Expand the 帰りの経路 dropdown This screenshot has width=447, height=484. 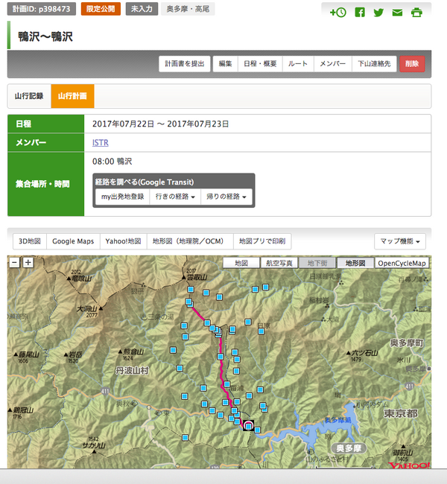click(x=224, y=197)
